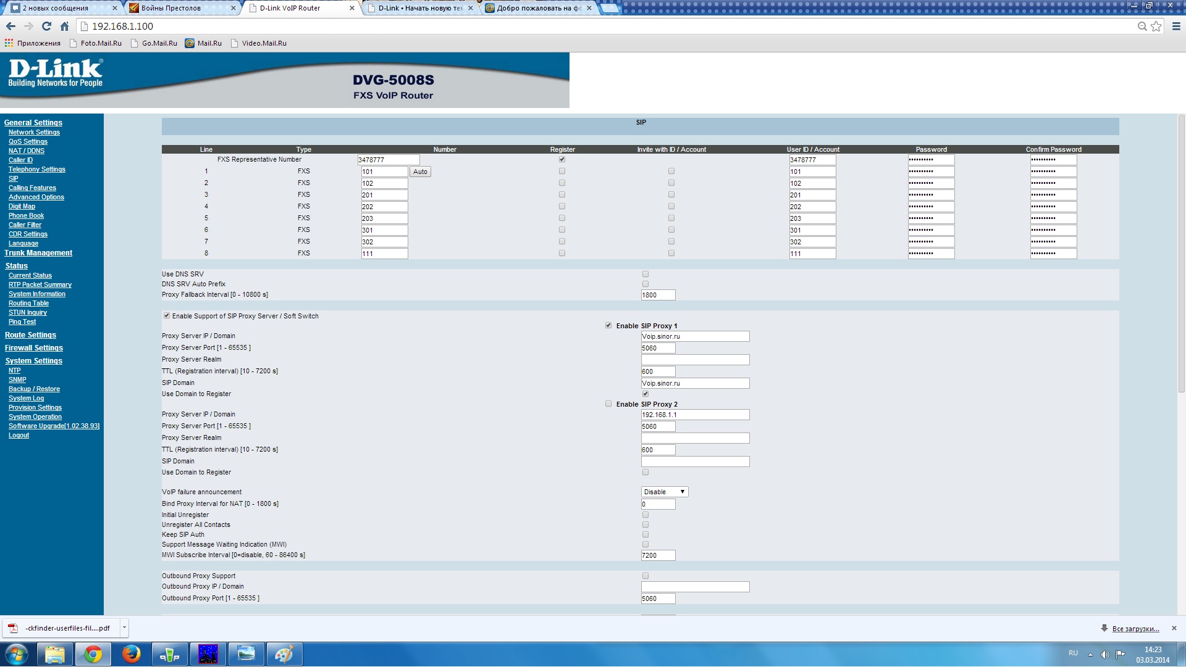Open File Explorer from taskbar

55,654
